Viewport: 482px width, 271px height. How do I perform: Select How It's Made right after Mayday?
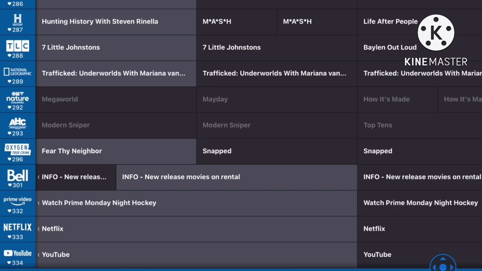coord(397,99)
